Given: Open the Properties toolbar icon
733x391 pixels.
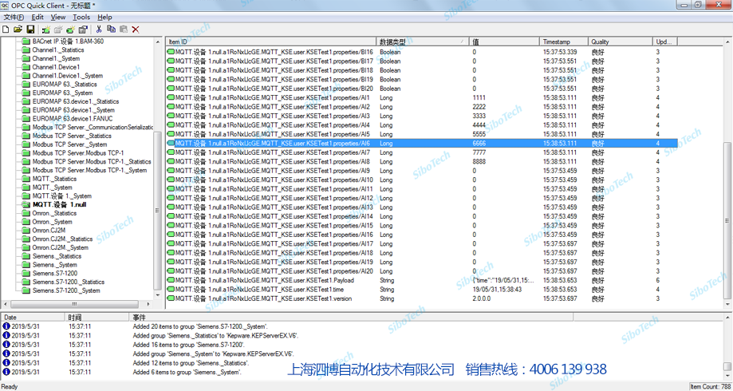Looking at the screenshot, I should [x=83, y=30].
